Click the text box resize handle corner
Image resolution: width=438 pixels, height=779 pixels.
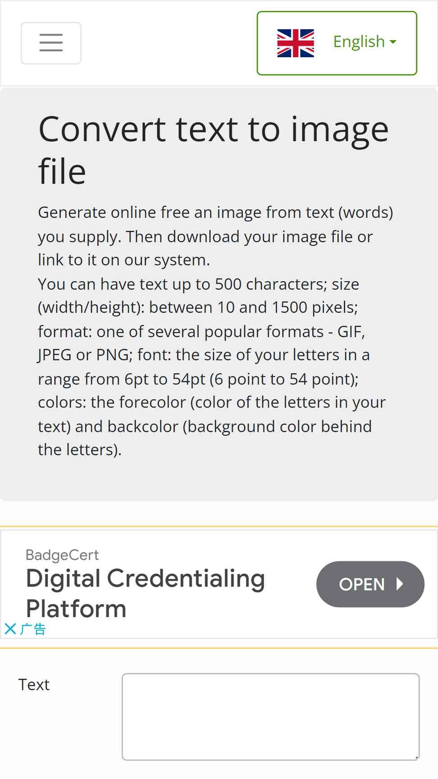pos(416,757)
